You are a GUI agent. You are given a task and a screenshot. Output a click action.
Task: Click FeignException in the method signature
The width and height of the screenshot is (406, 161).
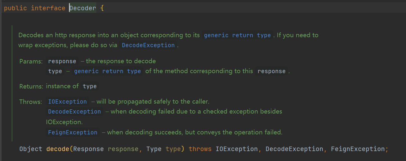[358, 149]
